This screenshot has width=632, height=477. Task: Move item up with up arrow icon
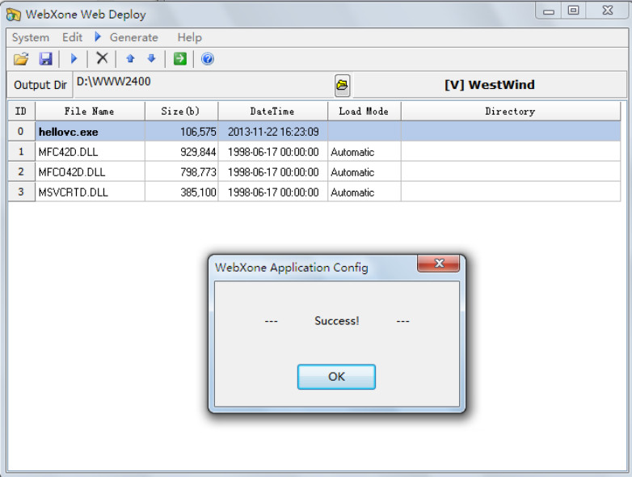pos(130,59)
